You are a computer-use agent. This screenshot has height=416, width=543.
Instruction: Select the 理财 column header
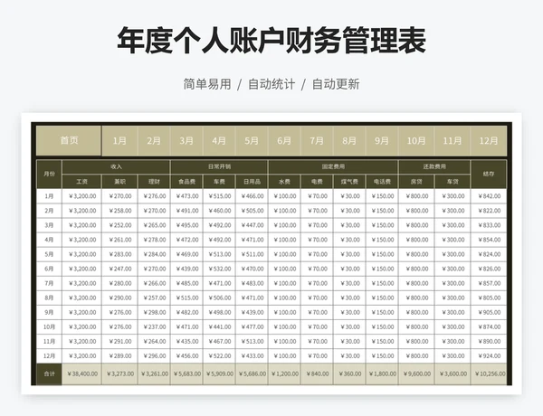click(154, 182)
